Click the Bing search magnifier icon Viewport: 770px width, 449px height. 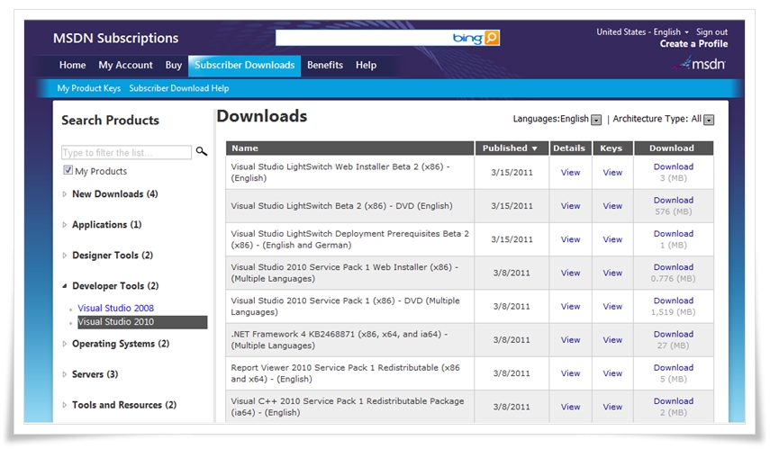pos(492,38)
